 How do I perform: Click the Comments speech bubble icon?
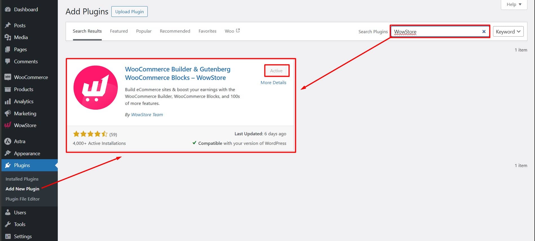tap(8, 61)
